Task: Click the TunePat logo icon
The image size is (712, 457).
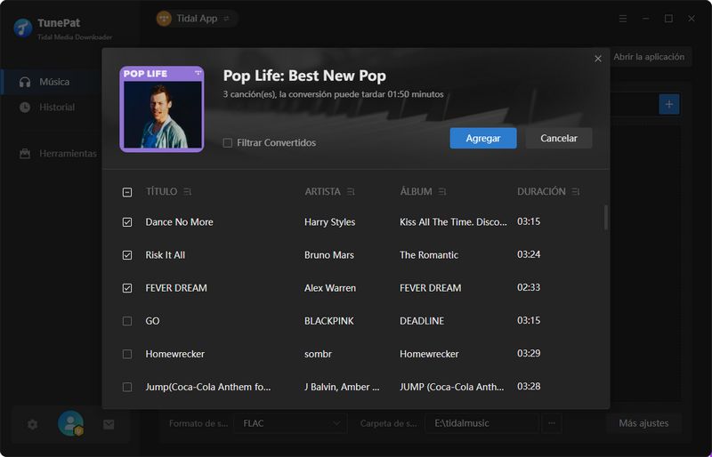Action: pyautogui.click(x=23, y=28)
